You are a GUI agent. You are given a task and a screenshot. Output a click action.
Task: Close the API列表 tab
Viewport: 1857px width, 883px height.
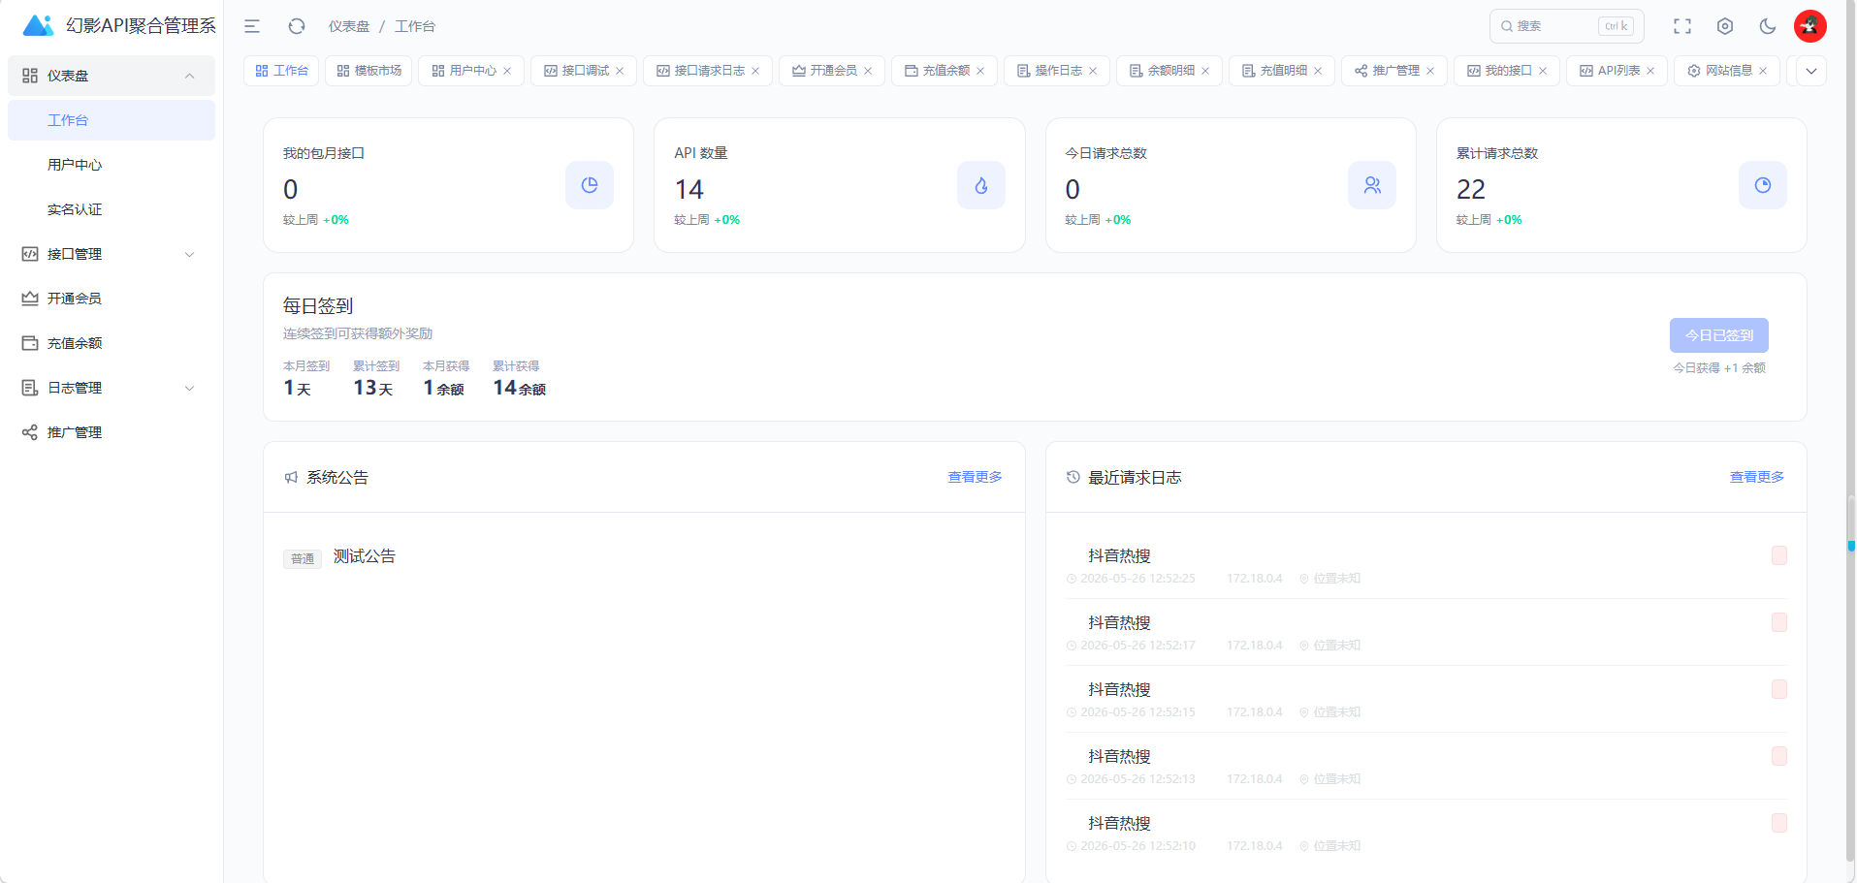pyautogui.click(x=1650, y=71)
